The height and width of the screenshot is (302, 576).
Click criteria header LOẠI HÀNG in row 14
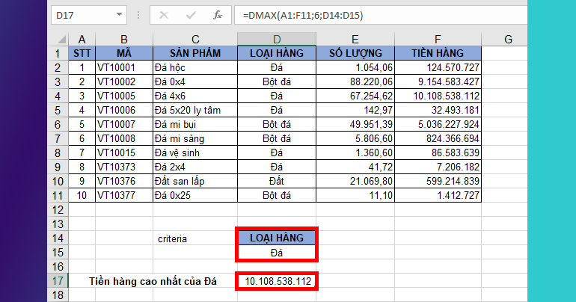277,238
